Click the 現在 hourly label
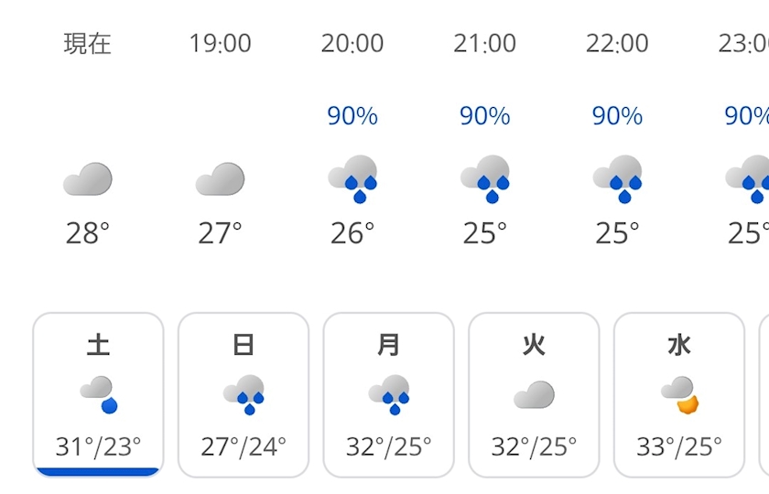Screen dimensions: 769x494 88,44
